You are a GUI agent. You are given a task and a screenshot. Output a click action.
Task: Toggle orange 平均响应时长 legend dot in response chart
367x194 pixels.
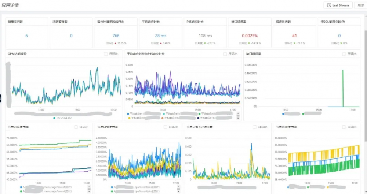[x=163, y=118]
